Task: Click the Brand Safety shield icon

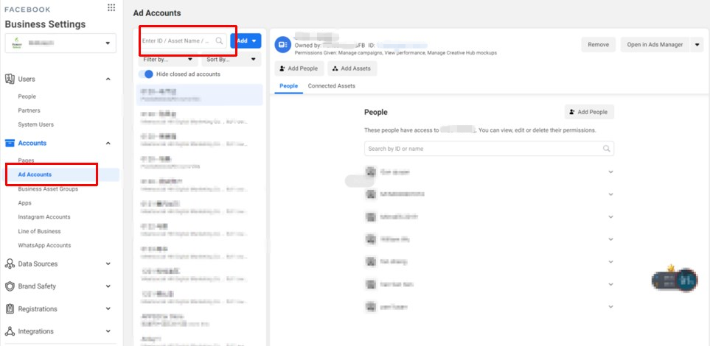Action: click(10, 286)
